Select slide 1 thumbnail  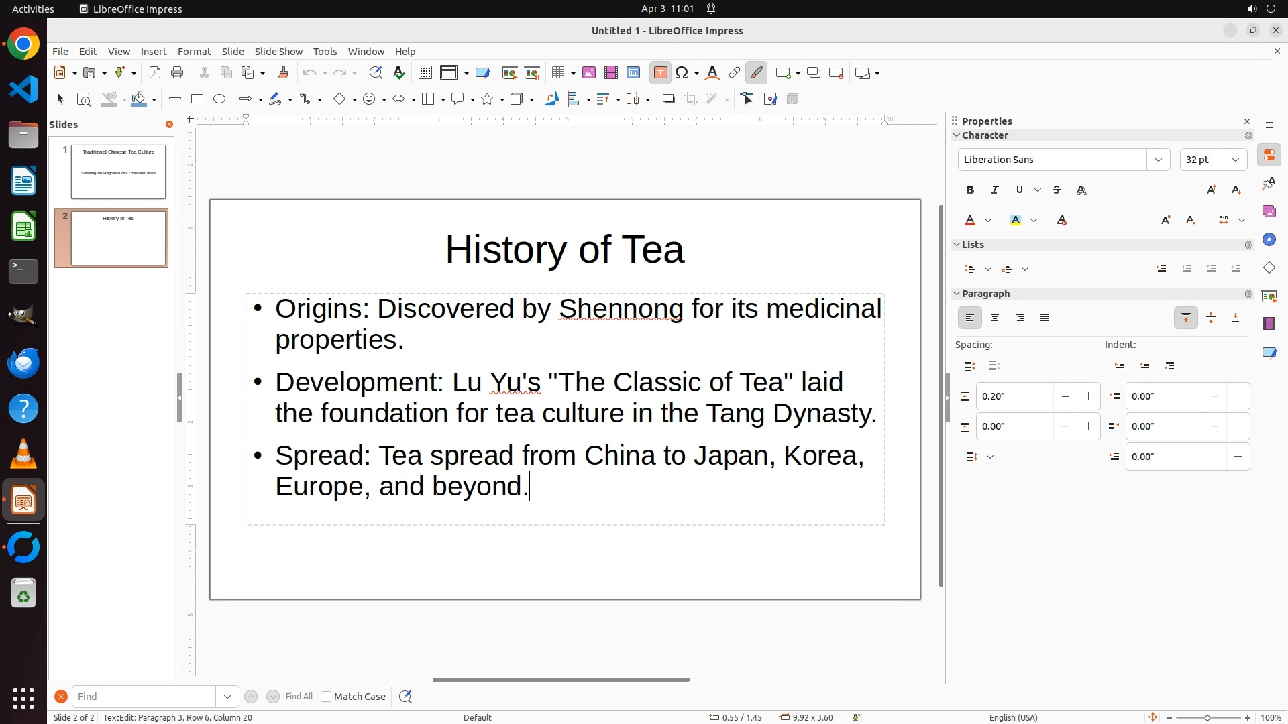pyautogui.click(x=118, y=172)
